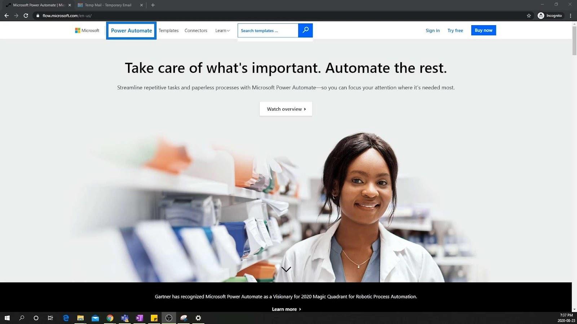Open OneNote from the taskbar
The width and height of the screenshot is (577, 324).
pyautogui.click(x=139, y=318)
